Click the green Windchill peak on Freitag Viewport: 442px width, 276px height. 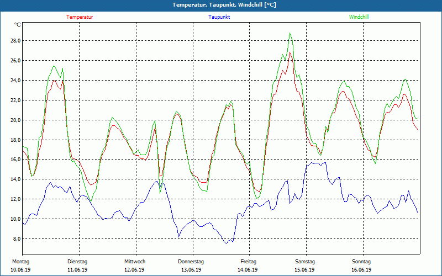coord(290,33)
